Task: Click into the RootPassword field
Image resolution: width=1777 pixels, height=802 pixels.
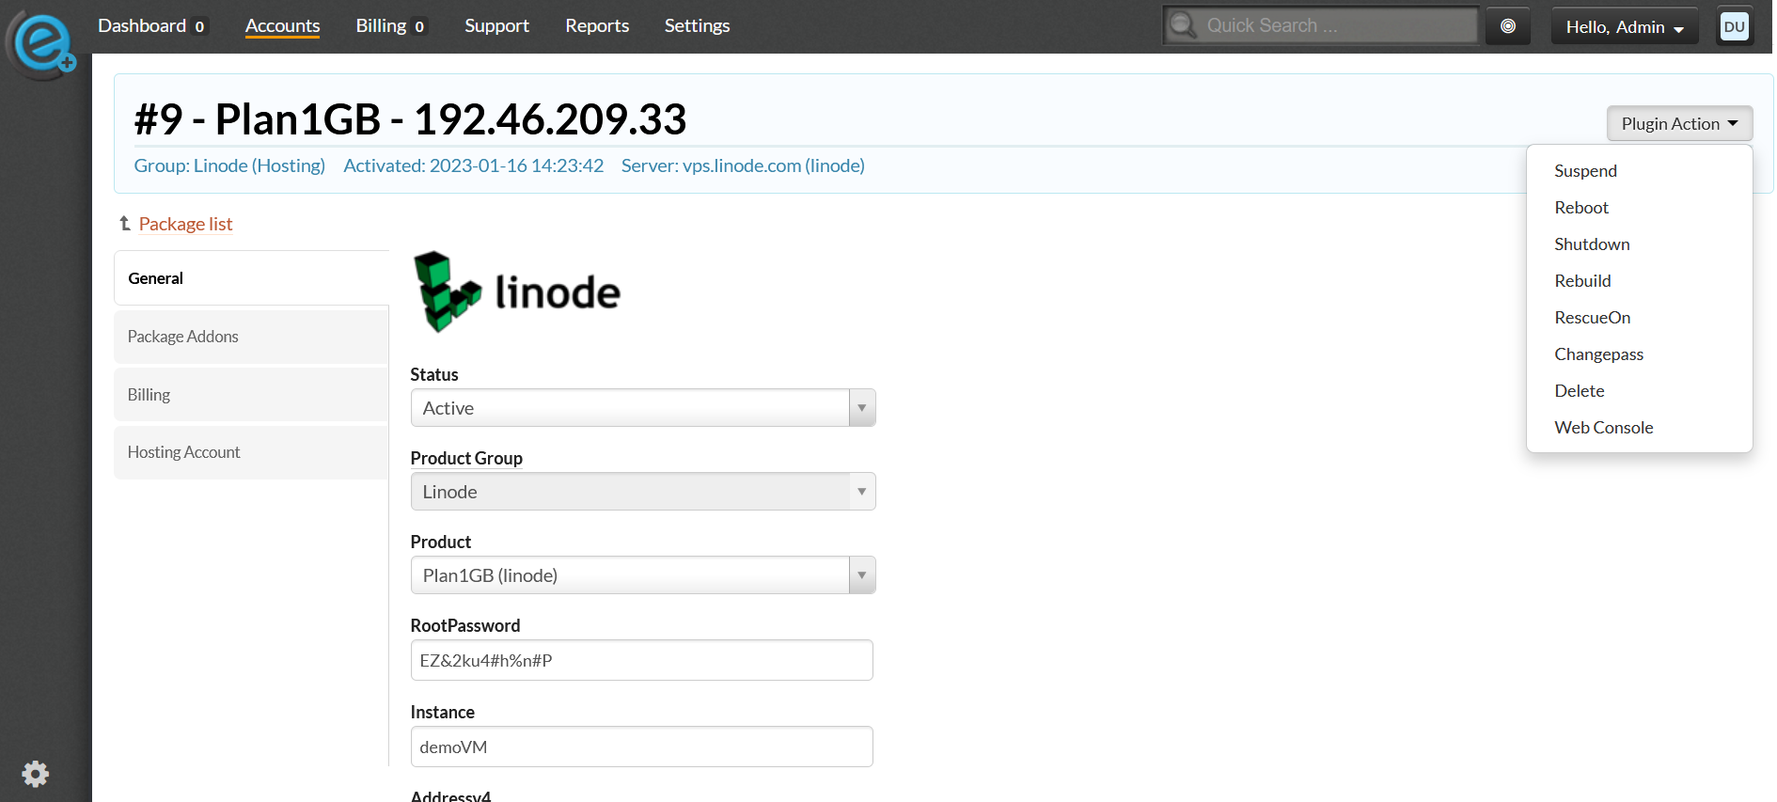Action: coord(641,660)
